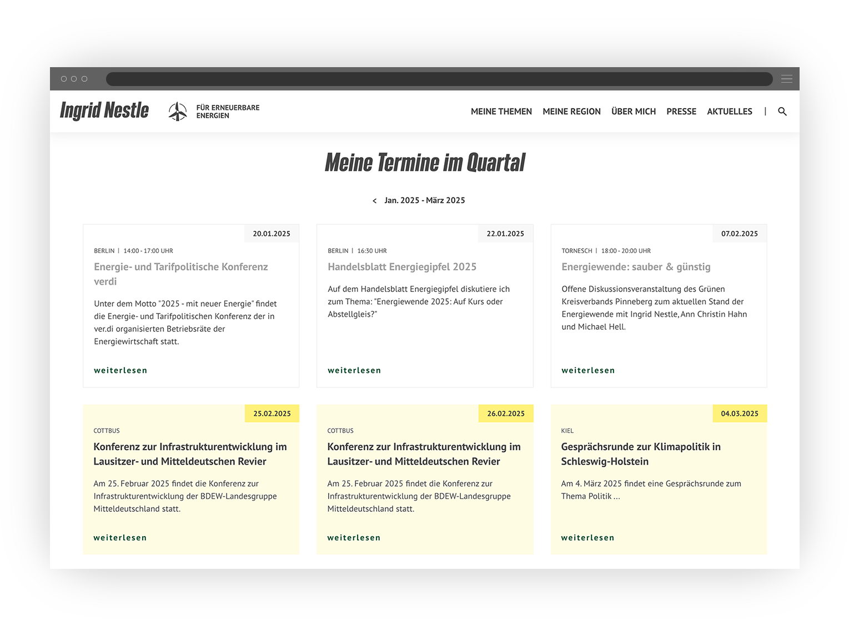Open title Energiewende: sauber & günstig

[636, 267]
